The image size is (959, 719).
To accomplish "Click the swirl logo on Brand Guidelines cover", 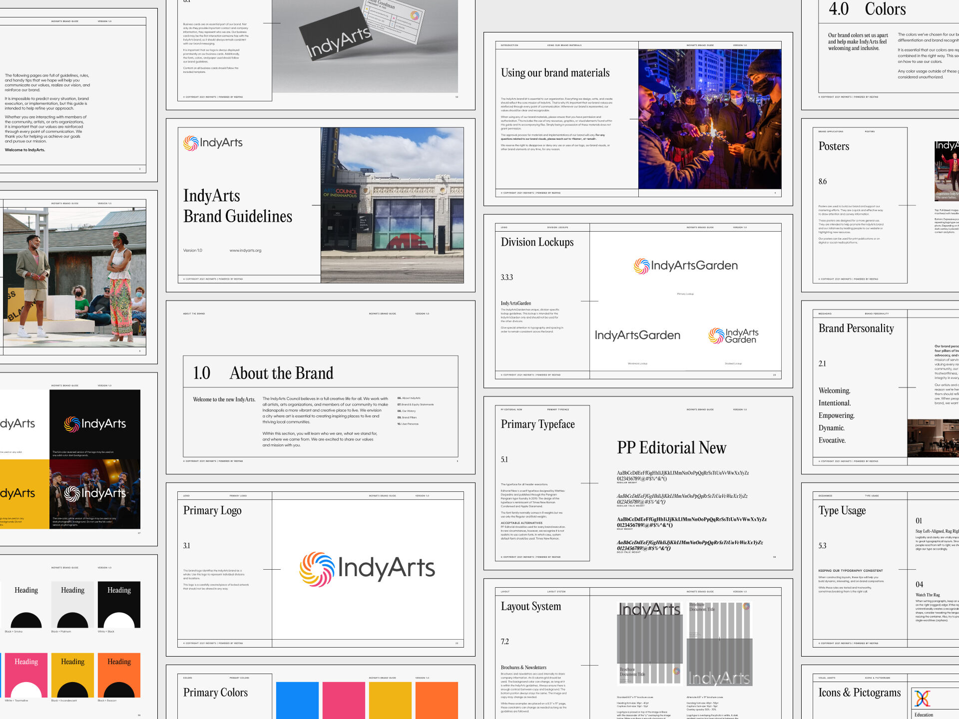I will [x=191, y=143].
